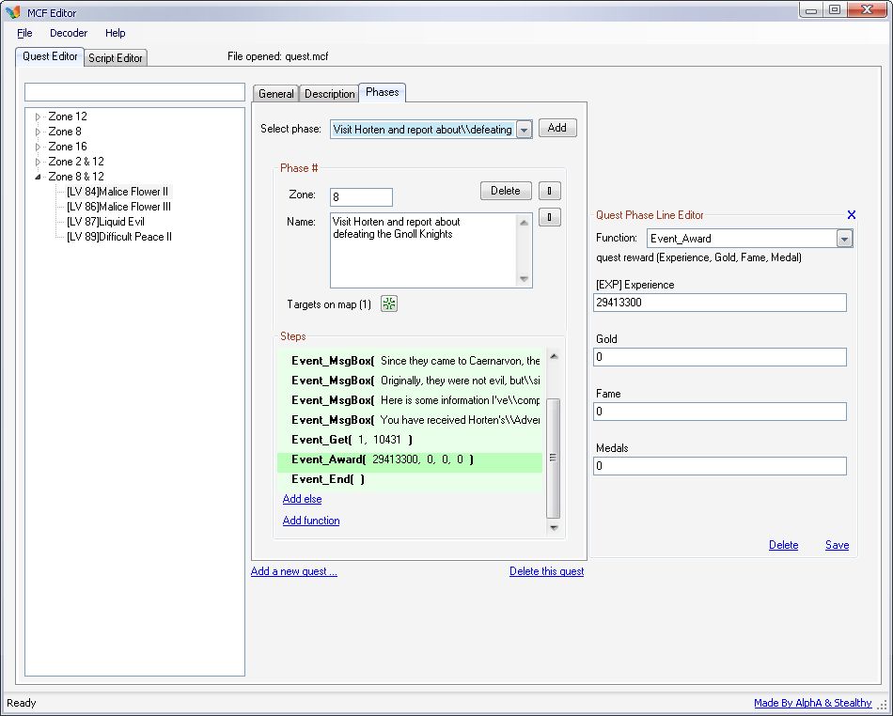The height and width of the screenshot is (716, 893).
Task: Open the Function dropdown list
Action: 844,239
